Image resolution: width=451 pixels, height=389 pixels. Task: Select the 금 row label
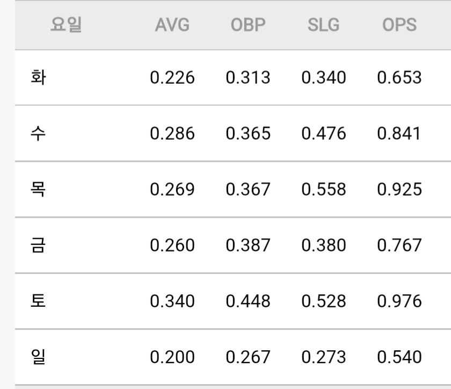click(x=38, y=245)
